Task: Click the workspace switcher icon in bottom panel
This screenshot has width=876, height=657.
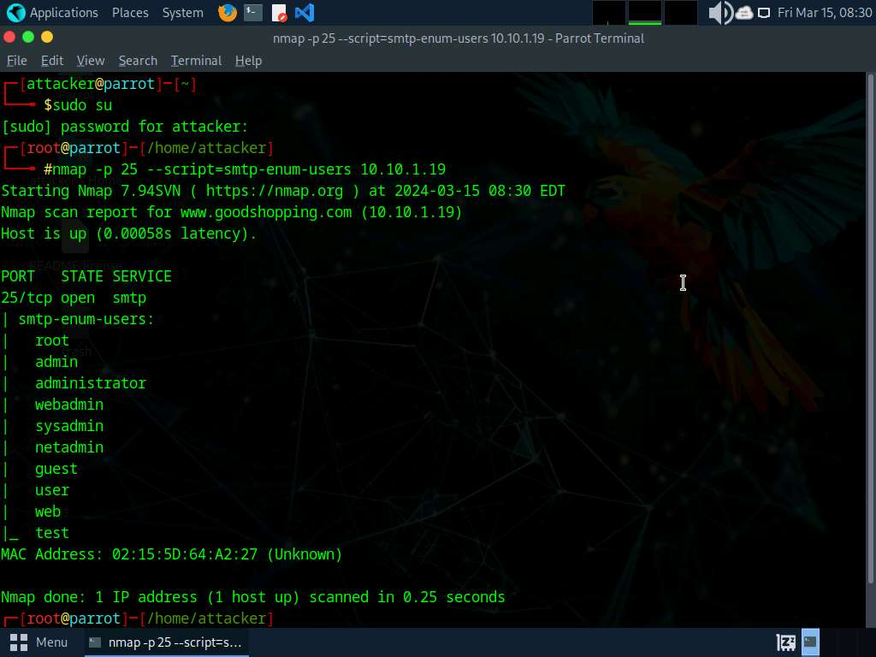Action: [785, 642]
